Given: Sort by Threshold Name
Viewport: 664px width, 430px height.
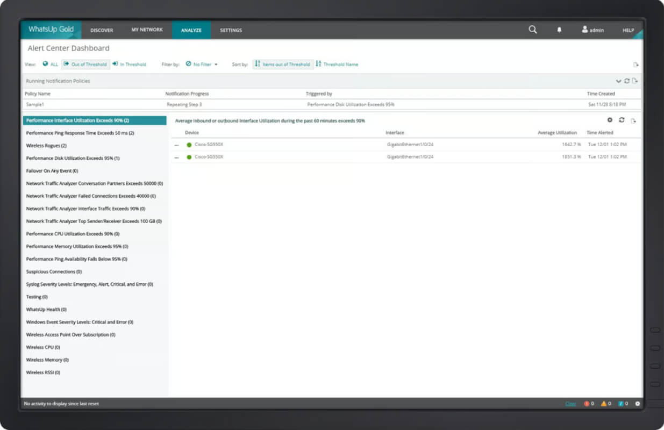Looking at the screenshot, I should coord(337,64).
